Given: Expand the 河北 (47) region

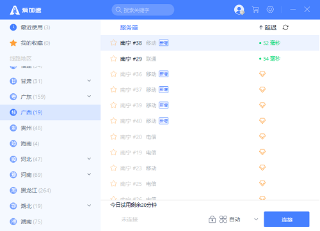Looking at the screenshot, I should click(89, 159).
